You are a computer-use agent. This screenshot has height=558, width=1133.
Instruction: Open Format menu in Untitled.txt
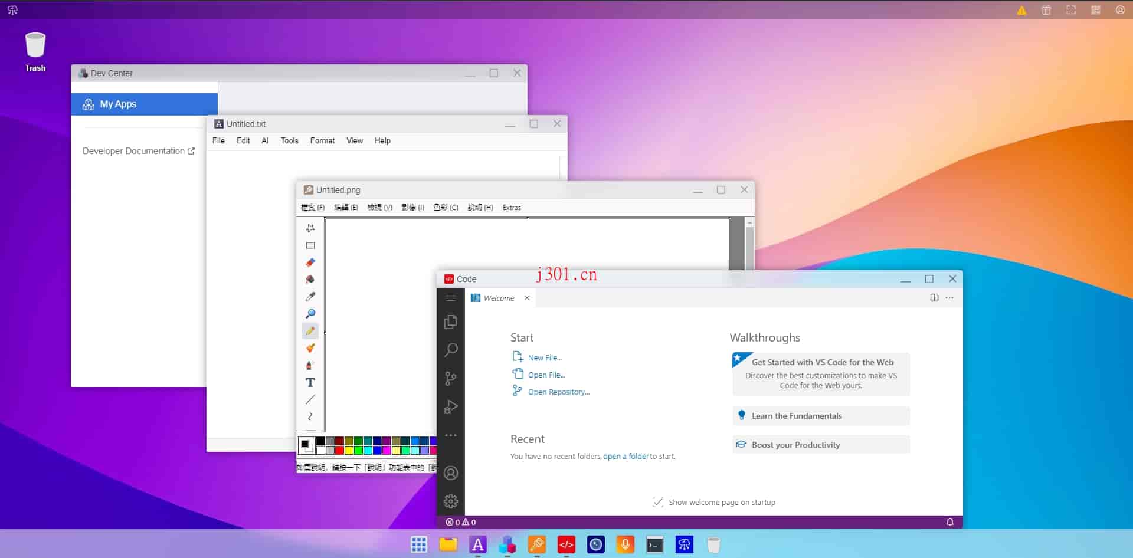coord(322,140)
